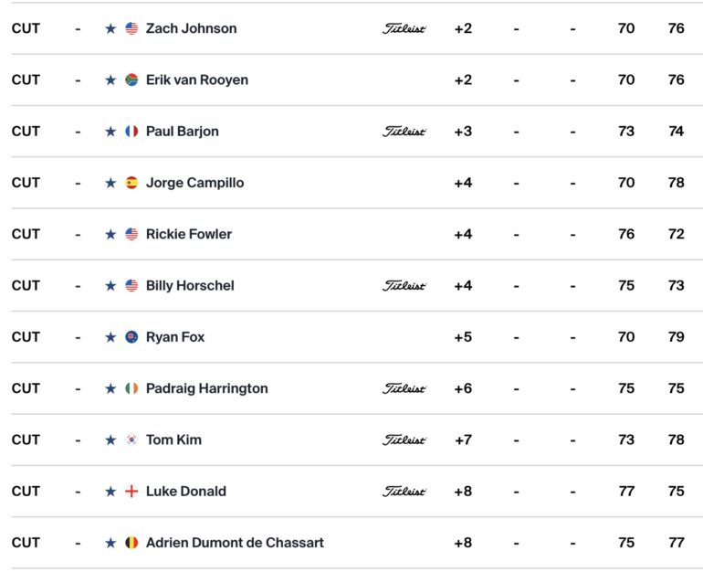Click the USA flag beside Zach Johnson

(131, 28)
